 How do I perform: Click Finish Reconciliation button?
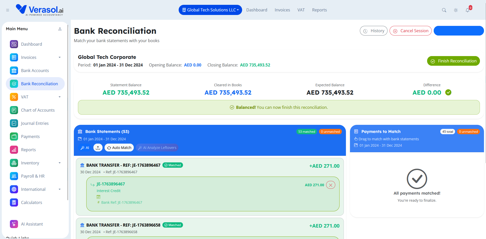[454, 61]
